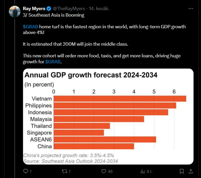This screenshot has width=201, height=178.
Task: Click the like count number 46
Action: (110, 171)
